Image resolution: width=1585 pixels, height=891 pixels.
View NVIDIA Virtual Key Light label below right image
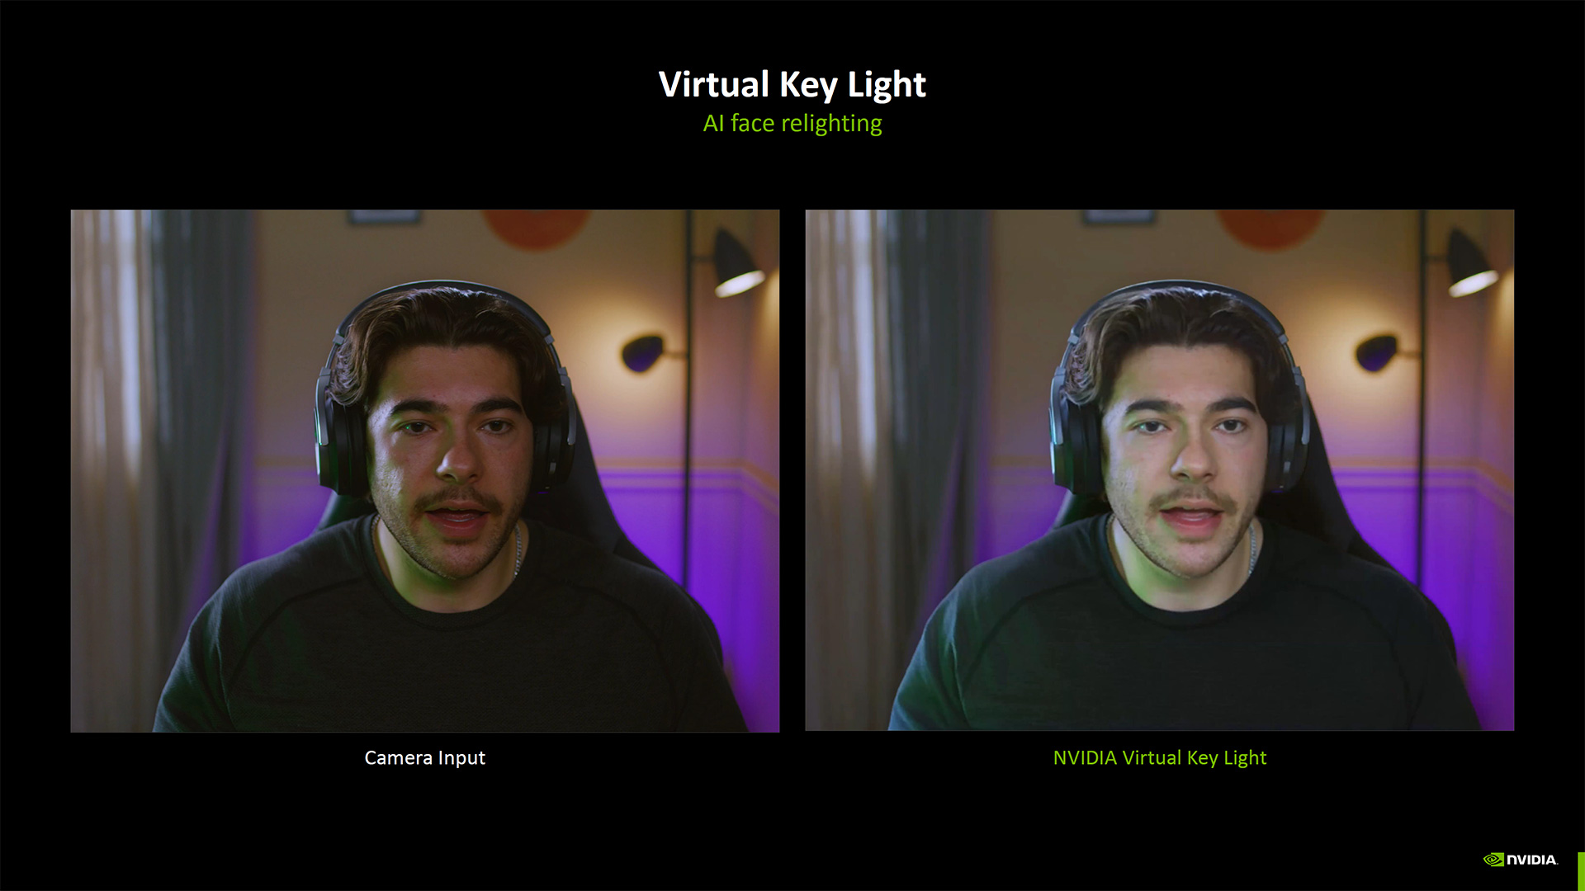click(1159, 757)
